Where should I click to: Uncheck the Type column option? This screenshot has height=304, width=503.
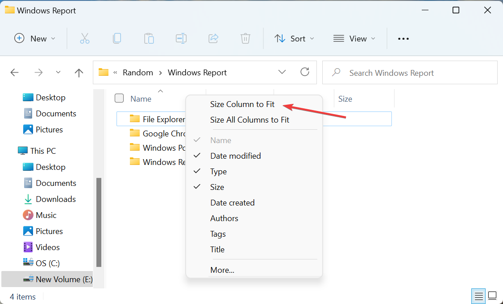[218, 171]
